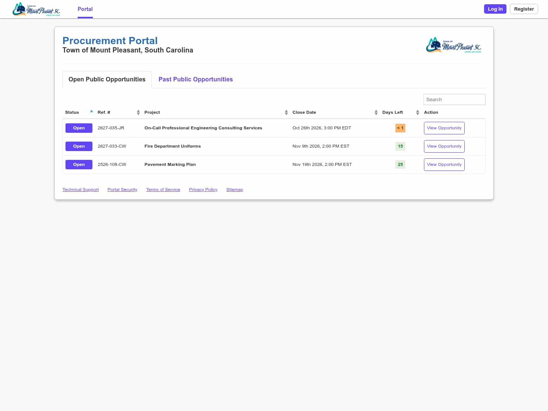The width and height of the screenshot is (548, 411).
Task: Click close date Oct 26th 2026, 3:00 PM EDT
Action: click(322, 128)
